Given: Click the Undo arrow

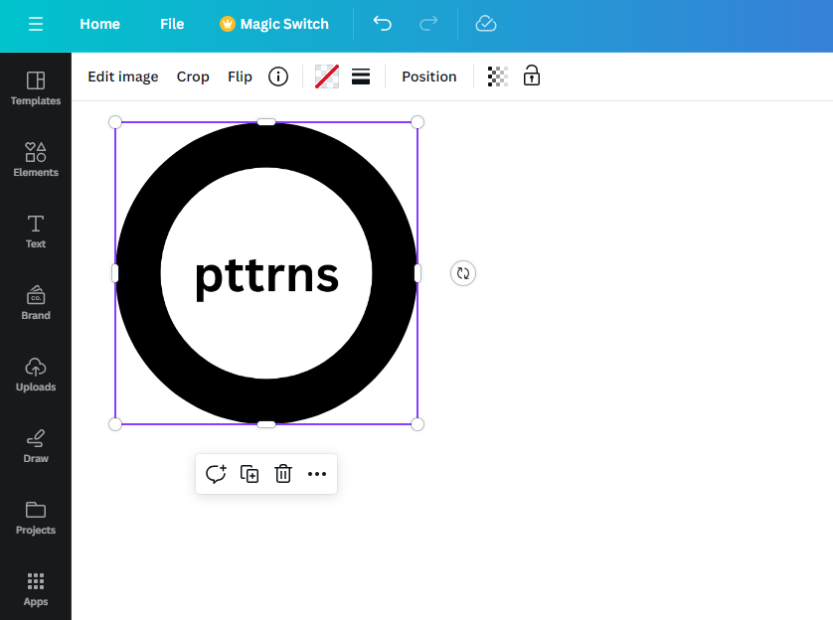Looking at the screenshot, I should tap(383, 24).
